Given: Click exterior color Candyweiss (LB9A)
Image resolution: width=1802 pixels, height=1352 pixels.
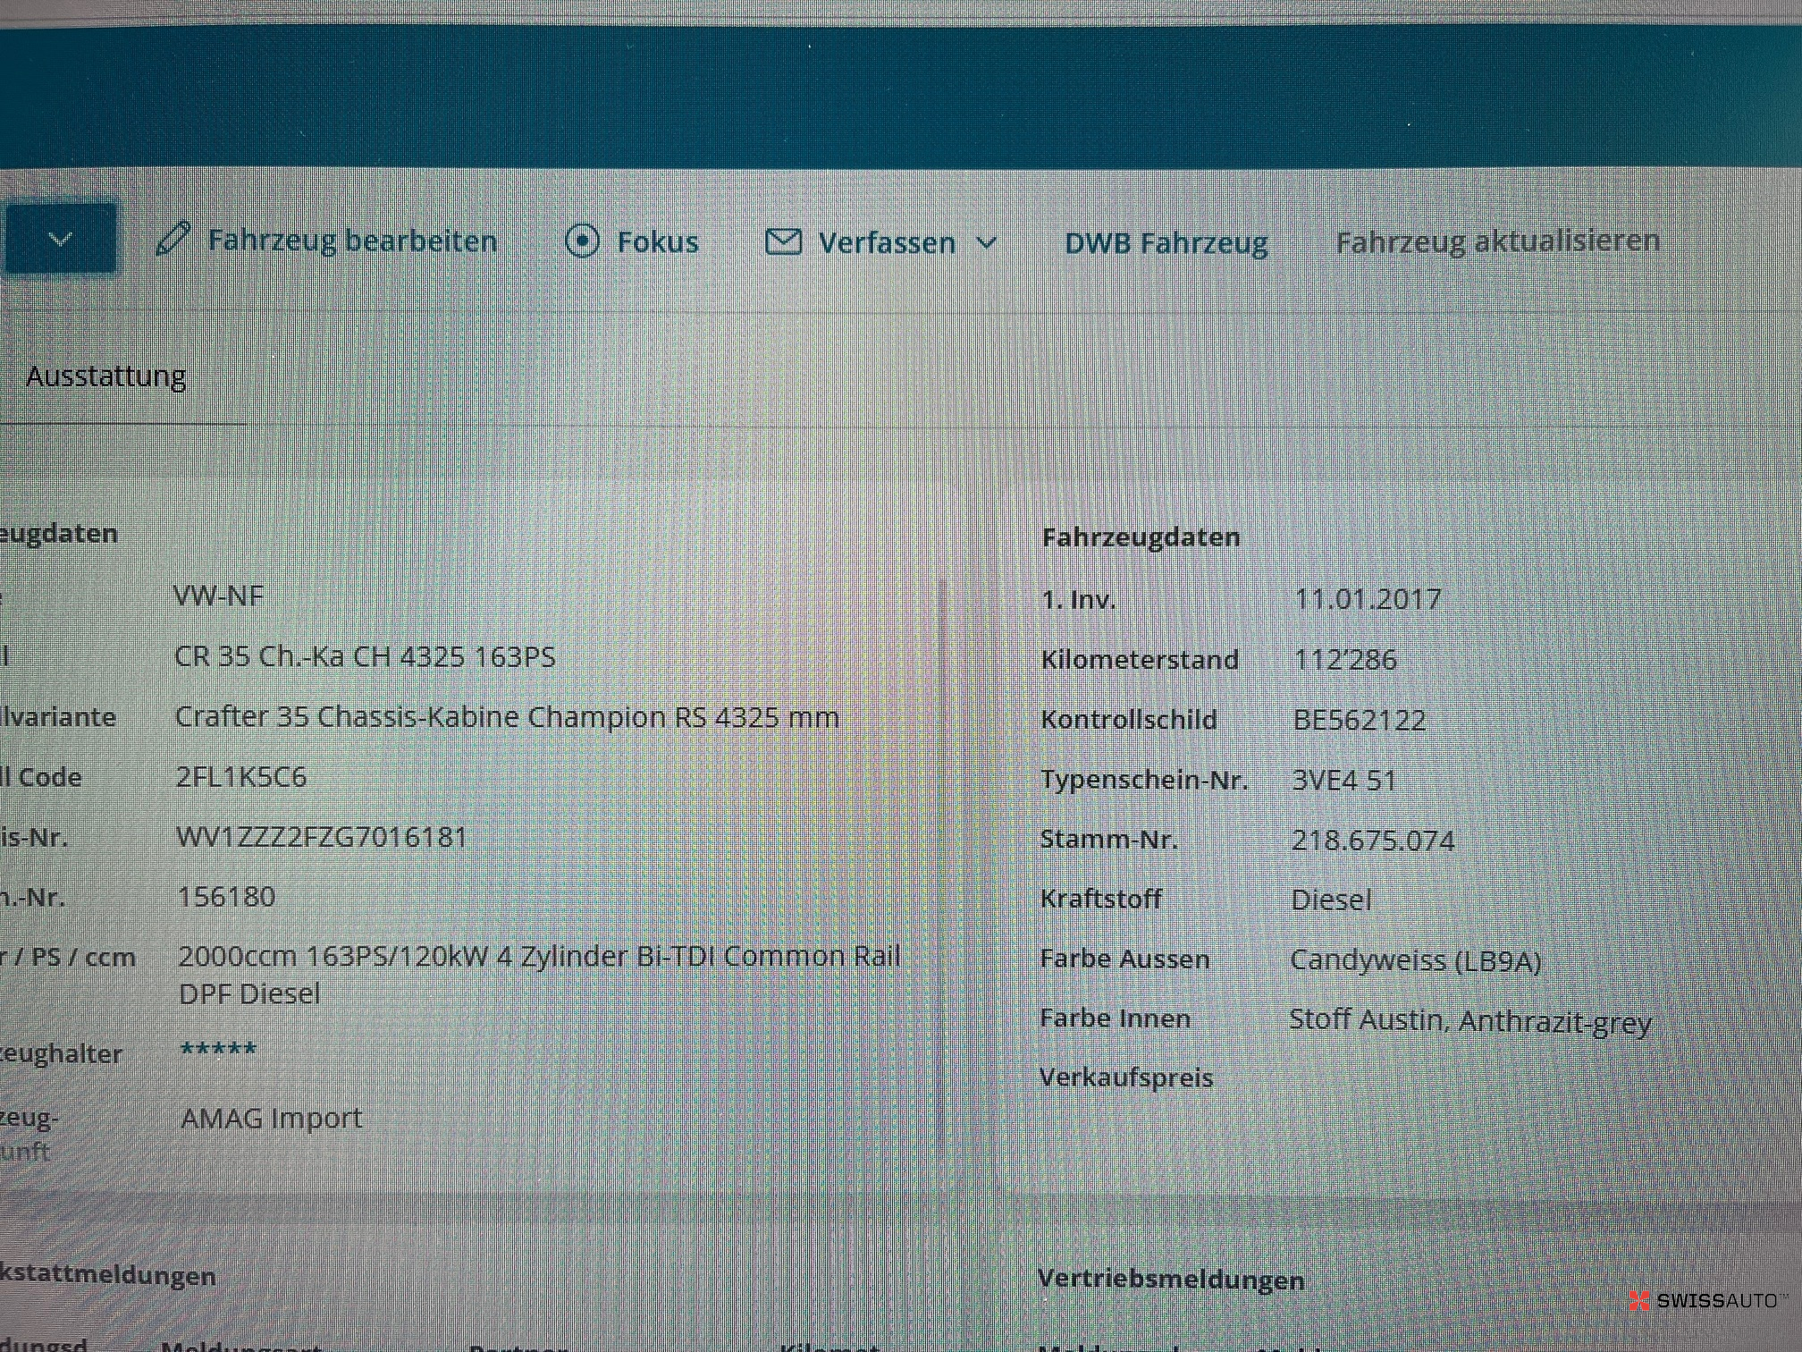Looking at the screenshot, I should pos(1415,960).
